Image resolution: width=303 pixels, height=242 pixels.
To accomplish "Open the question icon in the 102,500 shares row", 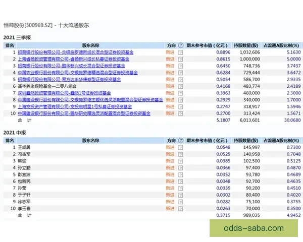I will (x=180, y=161).
